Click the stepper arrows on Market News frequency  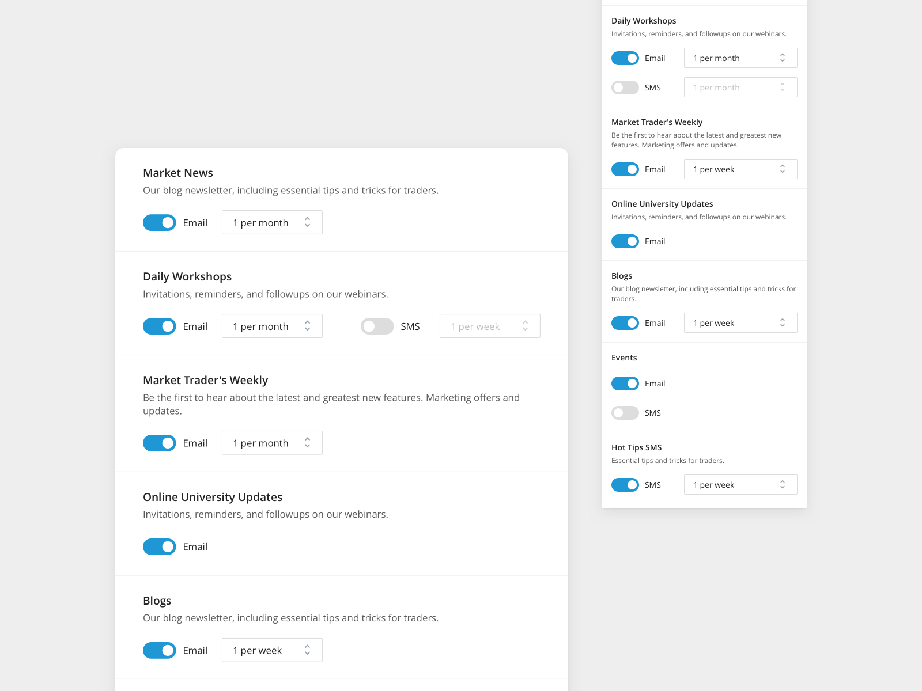coord(307,222)
